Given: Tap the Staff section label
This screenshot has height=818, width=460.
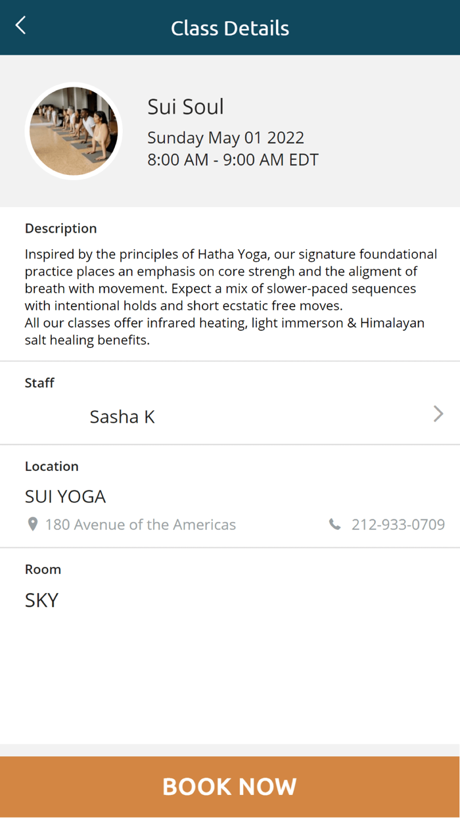Looking at the screenshot, I should (x=39, y=383).
